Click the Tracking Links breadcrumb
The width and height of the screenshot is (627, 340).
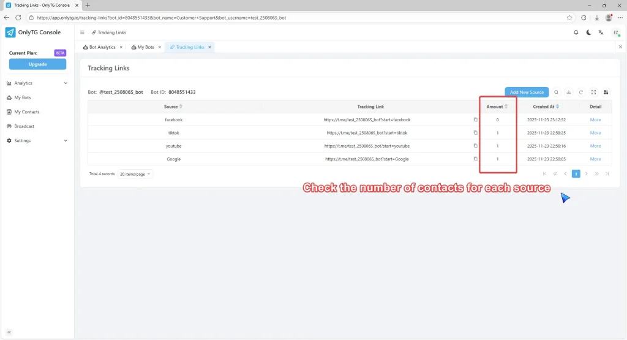[x=109, y=32]
